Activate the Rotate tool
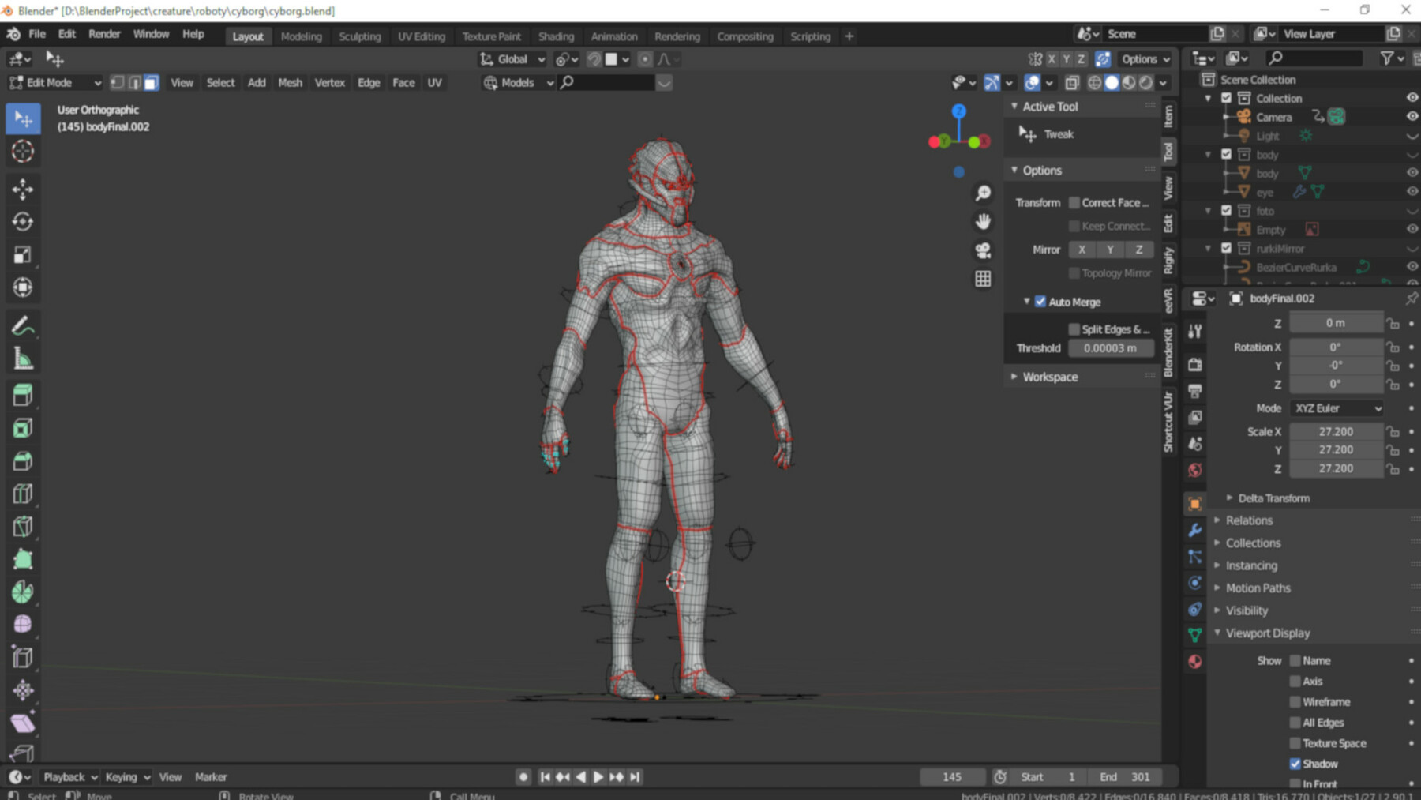Image resolution: width=1421 pixels, height=800 pixels. pos(23,222)
